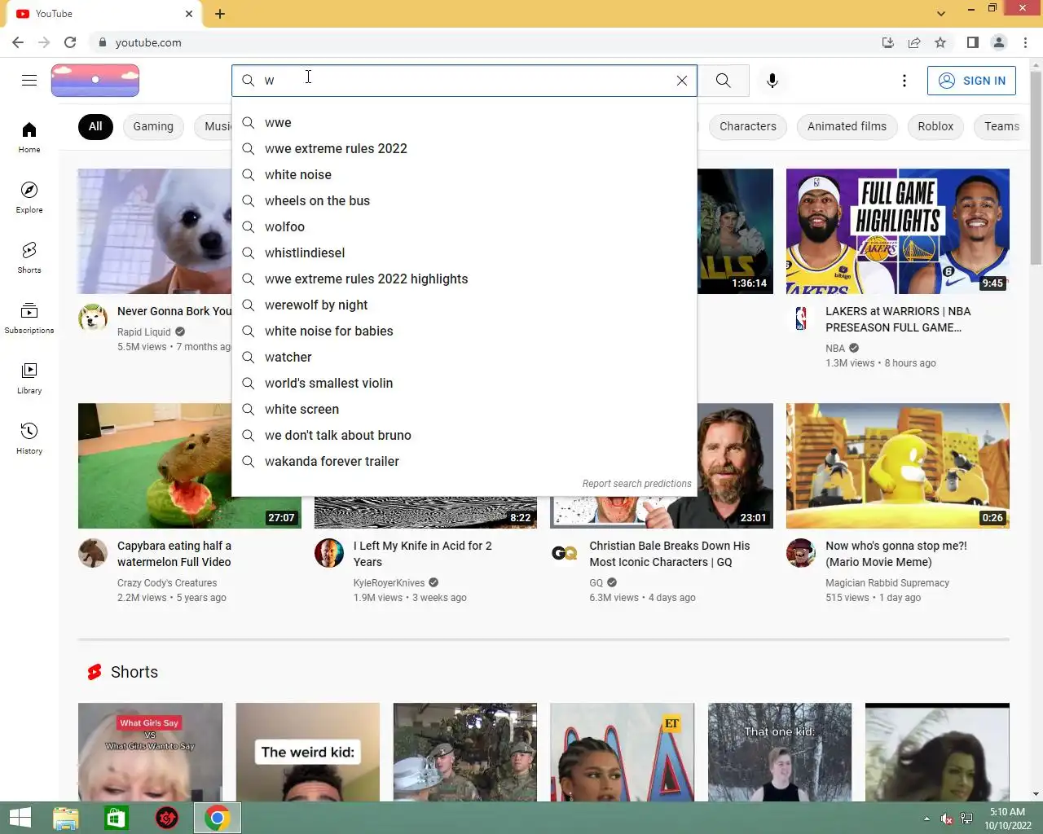Viewport: 1043px width, 834px height.
Task: Open Windows Start menu
Action: pyautogui.click(x=20, y=818)
